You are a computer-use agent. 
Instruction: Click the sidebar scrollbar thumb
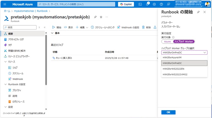click(46, 60)
